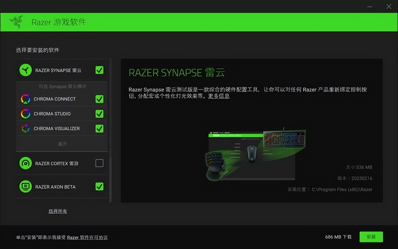Click the Razer Cortex icon
Viewport: 398px width, 249px height.
coord(26,163)
